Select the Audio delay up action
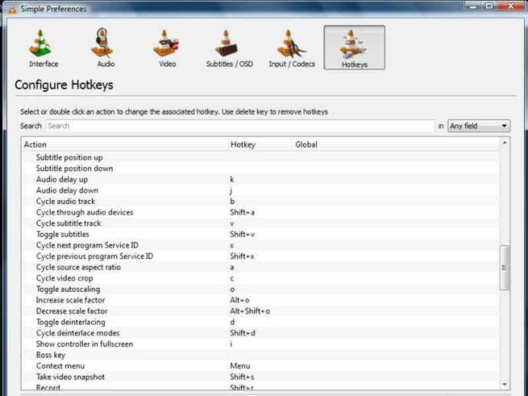Viewport: 528px width, 396px height. [62, 179]
